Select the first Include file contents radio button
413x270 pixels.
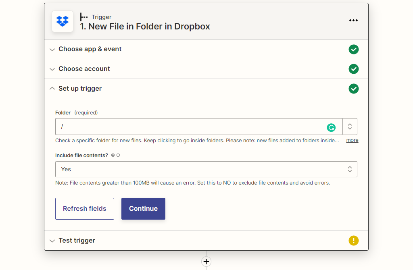[113, 155]
